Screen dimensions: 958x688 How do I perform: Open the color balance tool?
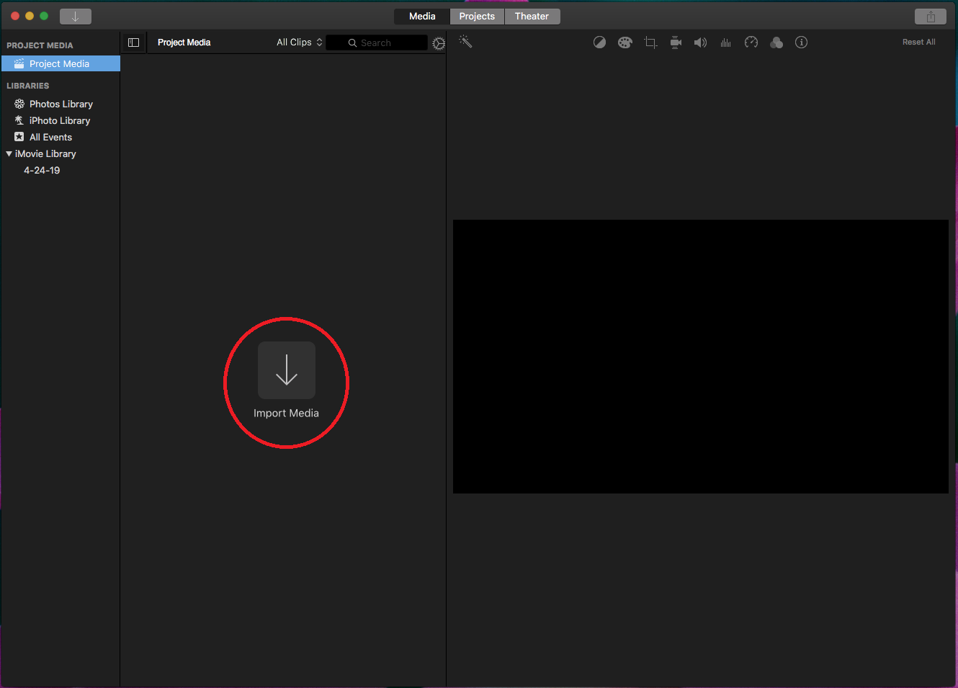pyautogui.click(x=599, y=43)
